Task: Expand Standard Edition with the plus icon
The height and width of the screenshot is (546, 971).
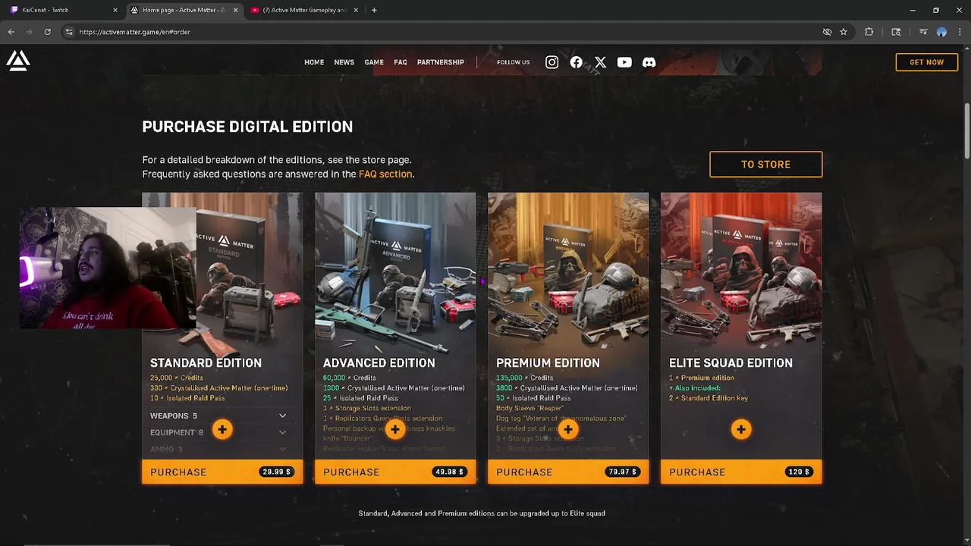Action: click(222, 430)
